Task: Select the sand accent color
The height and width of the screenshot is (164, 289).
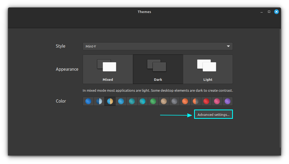Action: (x=164, y=101)
